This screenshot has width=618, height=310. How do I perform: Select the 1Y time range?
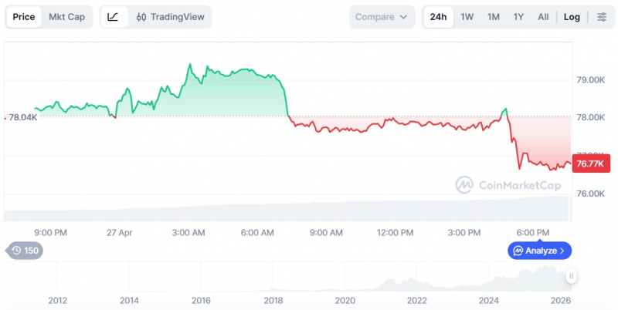(518, 17)
